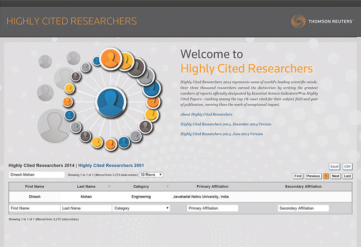The width and height of the screenshot is (361, 247).
Task: Click the Primary Affiliation column header
Action: pos(213,187)
